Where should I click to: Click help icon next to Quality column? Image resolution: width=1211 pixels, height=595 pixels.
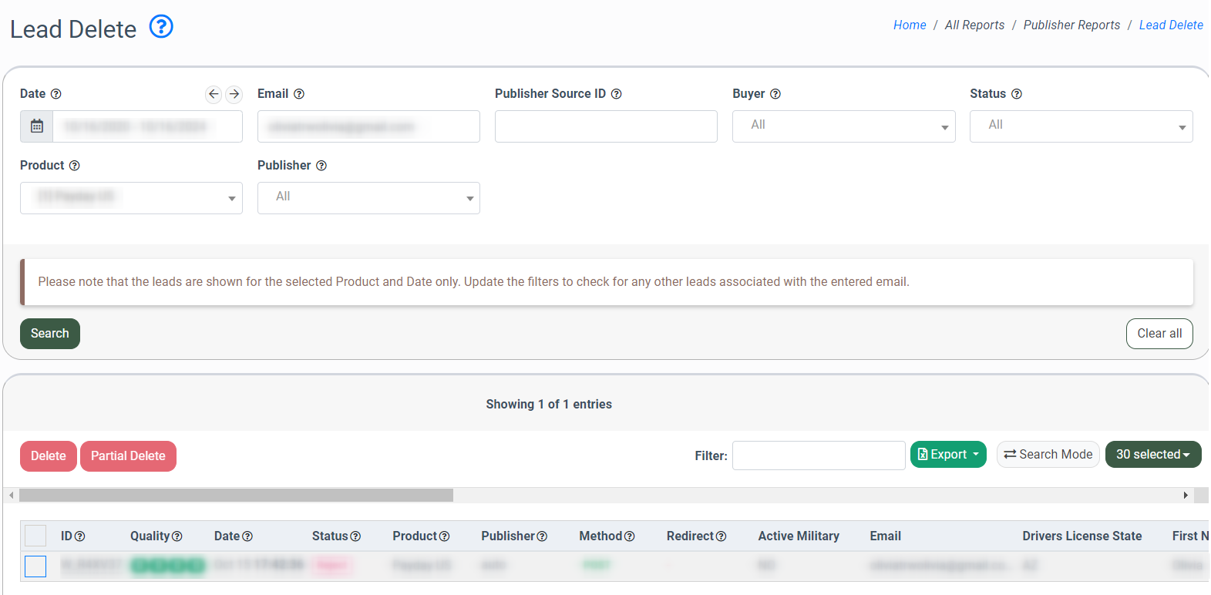[x=177, y=536]
